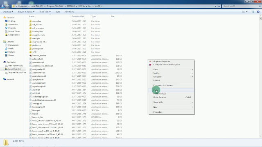The width and height of the screenshot is (262, 147).
Task: Open the Videos library
Action: [11, 55]
